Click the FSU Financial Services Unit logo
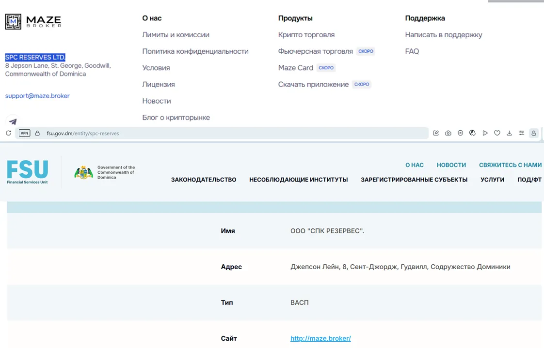The width and height of the screenshot is (544, 348). pos(28,172)
